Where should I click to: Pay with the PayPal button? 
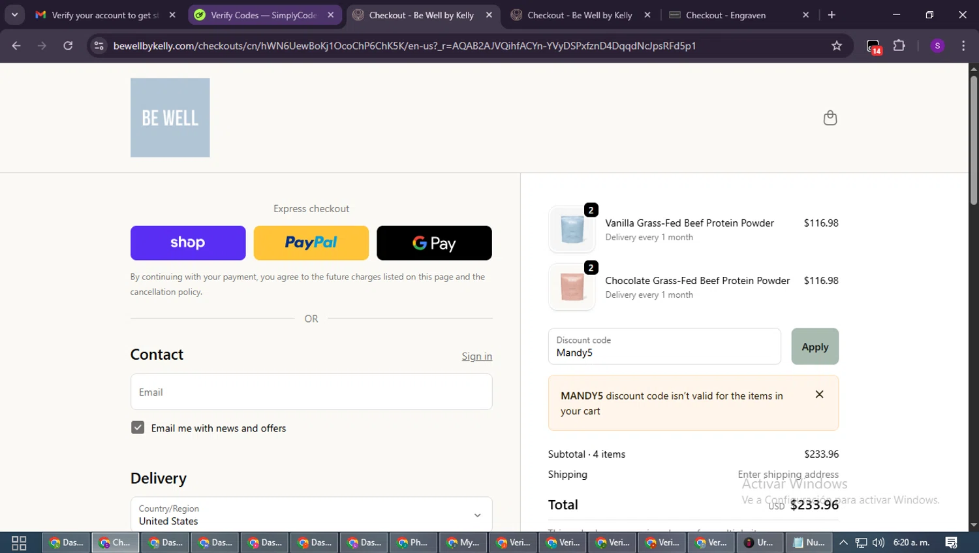[x=311, y=243]
